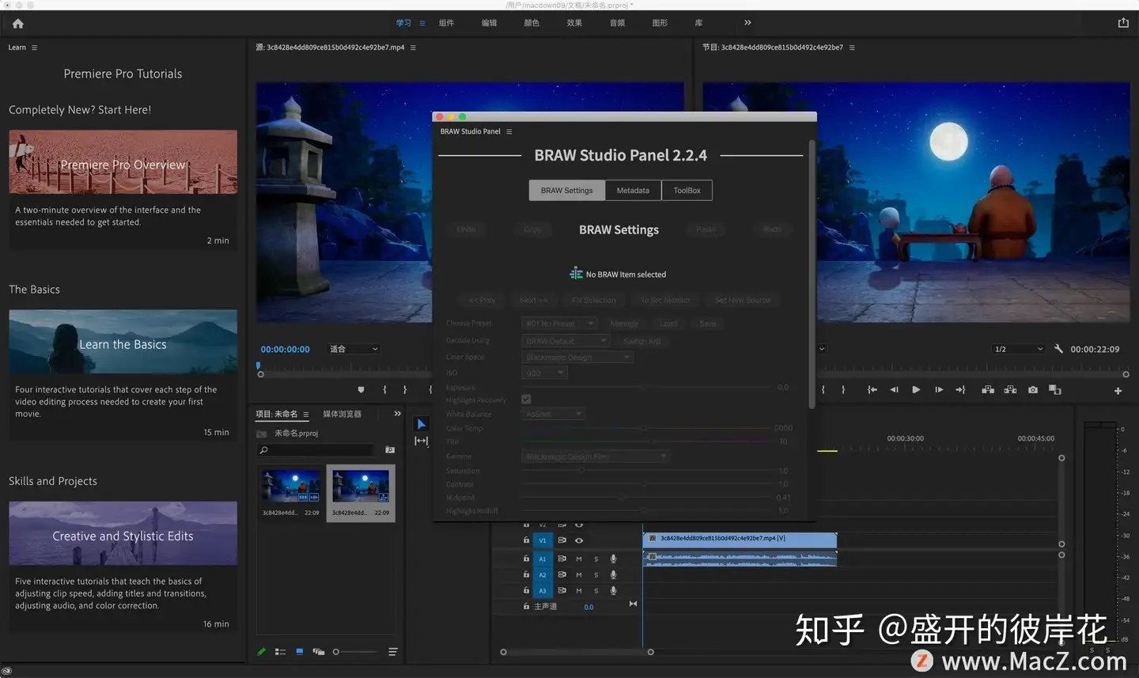The width and height of the screenshot is (1139, 678).
Task: Open the Learn panel menu
Action: click(34, 47)
